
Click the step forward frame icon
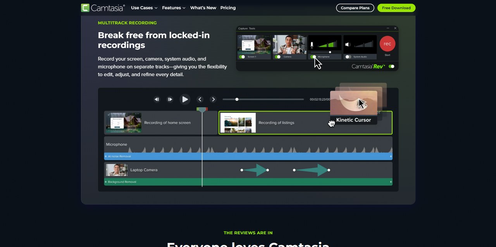(170, 99)
